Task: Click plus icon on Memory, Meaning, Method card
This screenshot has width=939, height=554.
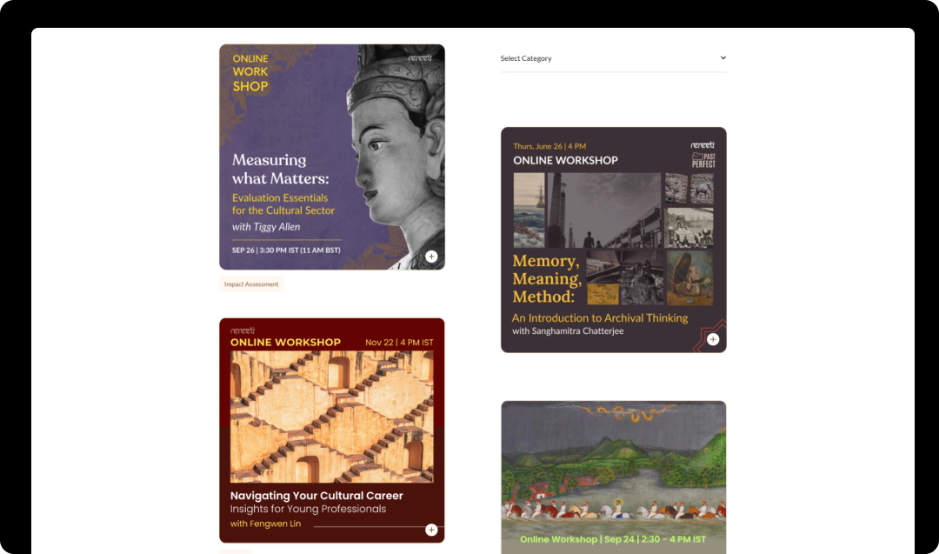Action: pyautogui.click(x=713, y=339)
